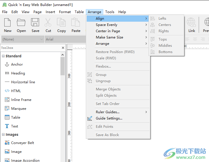
Task: Open the Edit menu
Action: 15,12
